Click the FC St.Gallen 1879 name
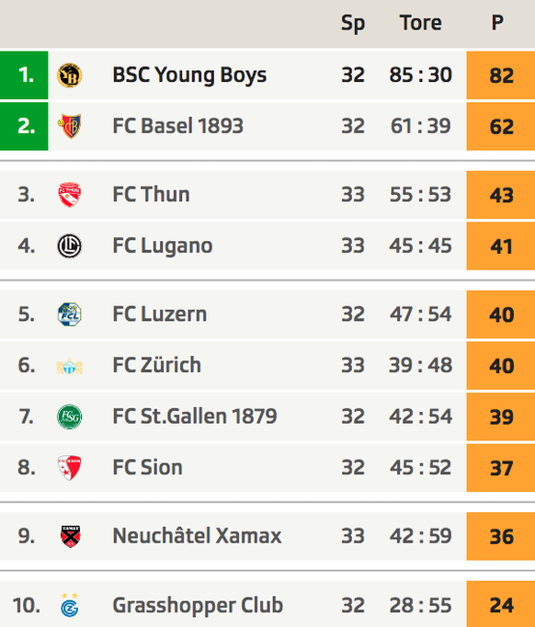The image size is (535, 627). click(195, 416)
